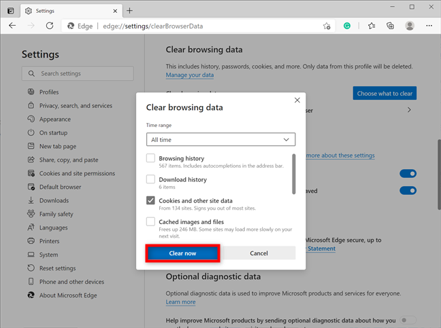Click the dialog's list scrollbar thumb
The height and width of the screenshot is (328, 441).
(293, 174)
